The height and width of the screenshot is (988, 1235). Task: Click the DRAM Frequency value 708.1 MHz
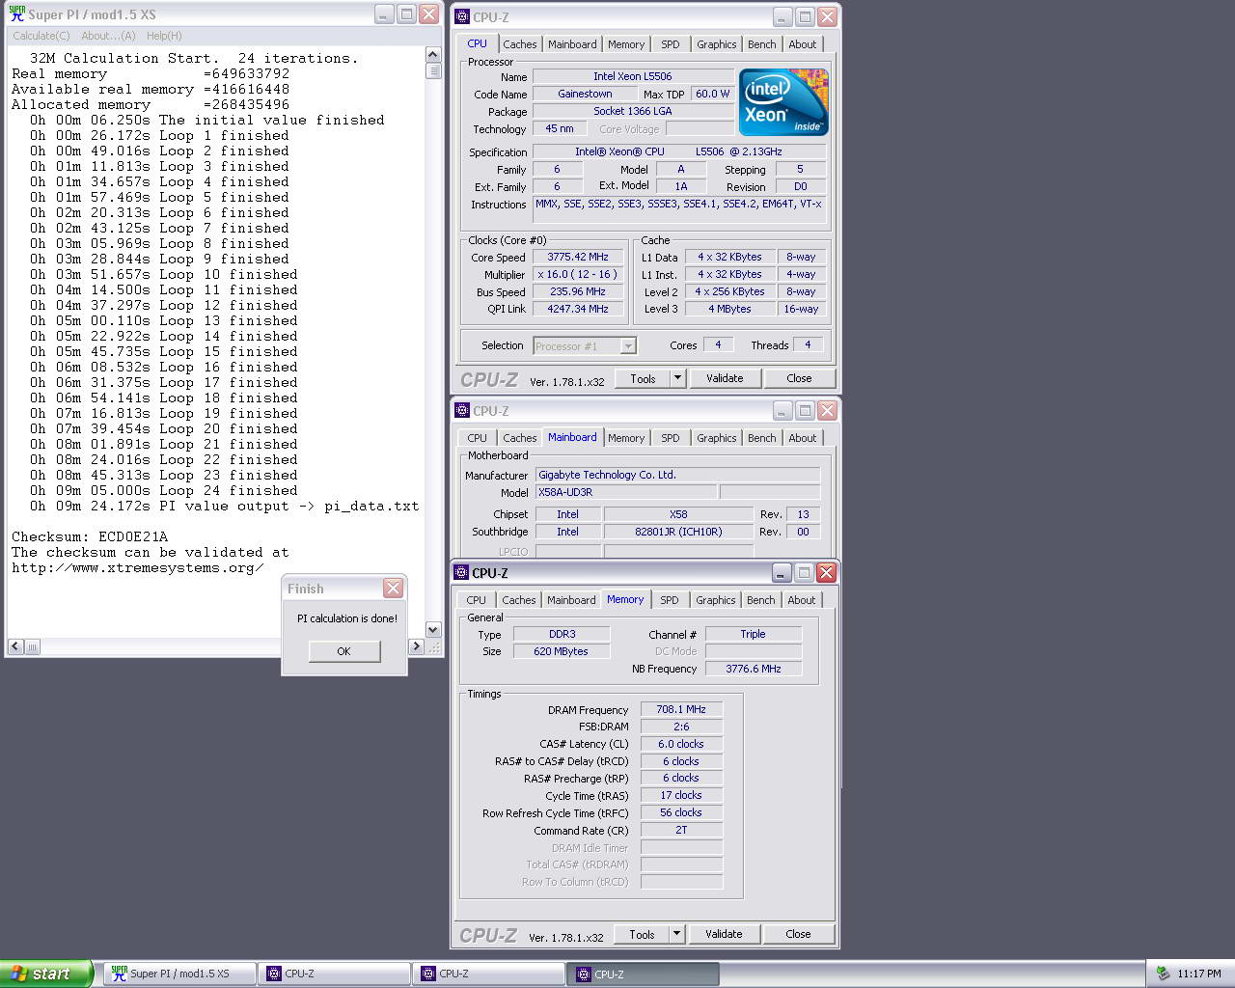681,709
